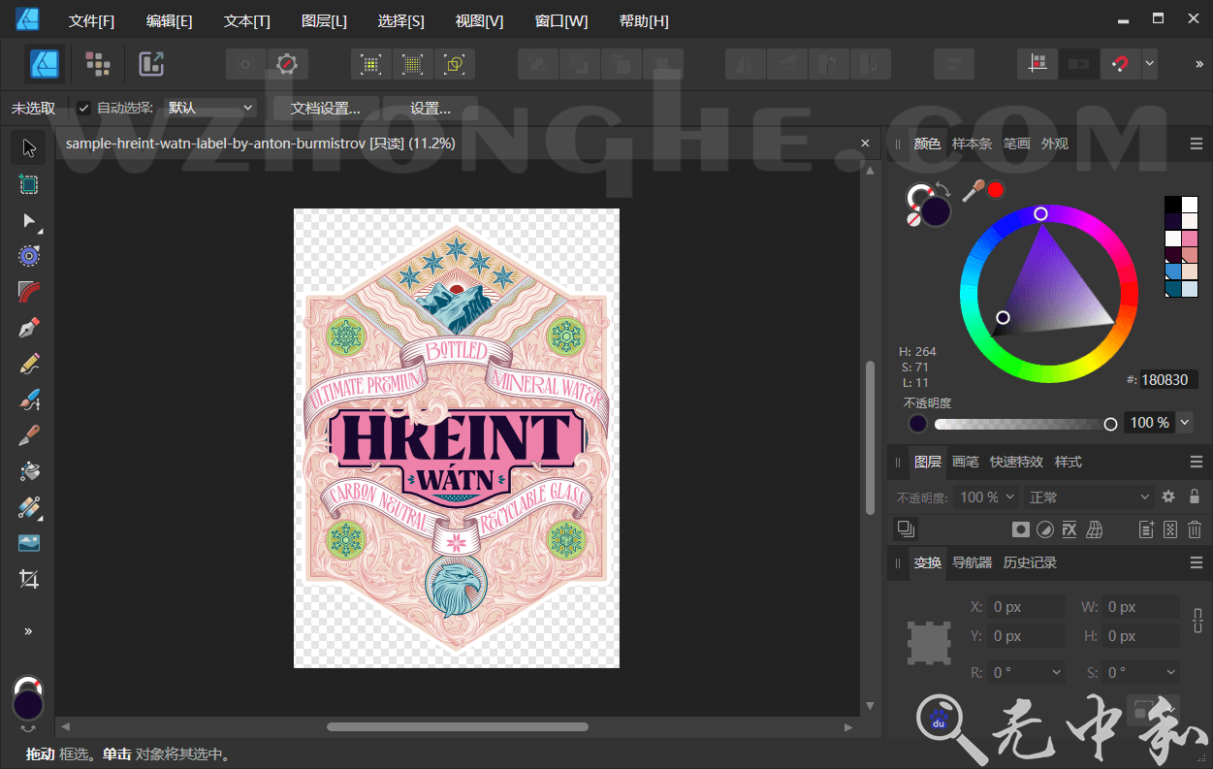Click the 设置... button
Viewport: 1213px width, 769px height.
(431, 108)
